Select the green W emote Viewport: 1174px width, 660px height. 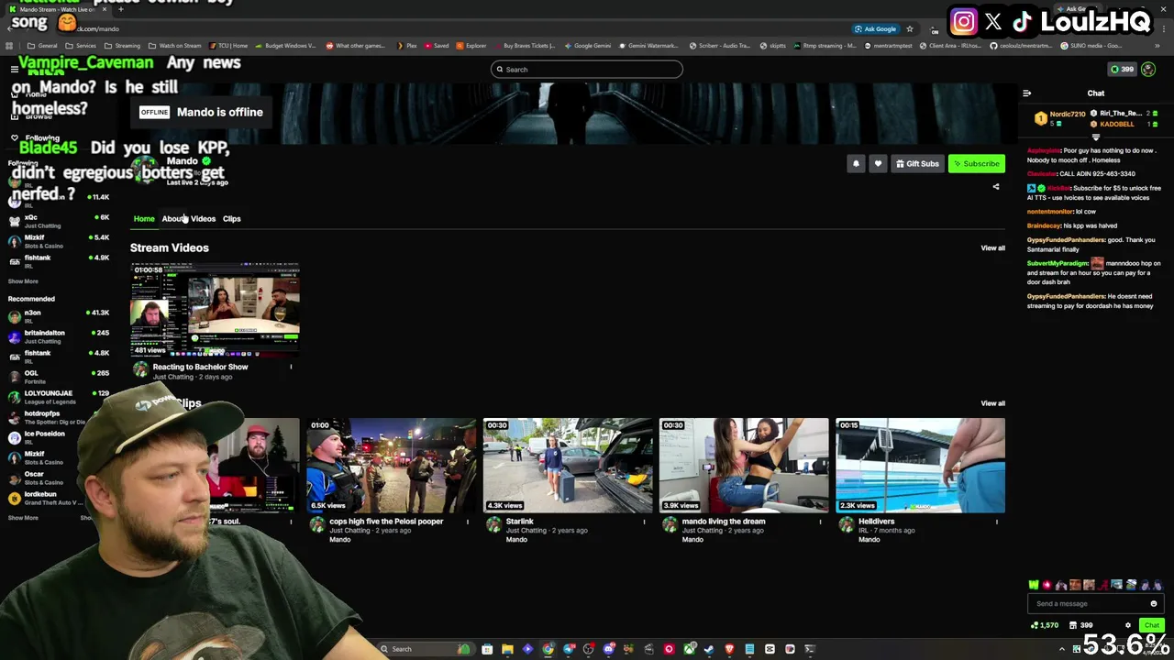tap(1034, 585)
